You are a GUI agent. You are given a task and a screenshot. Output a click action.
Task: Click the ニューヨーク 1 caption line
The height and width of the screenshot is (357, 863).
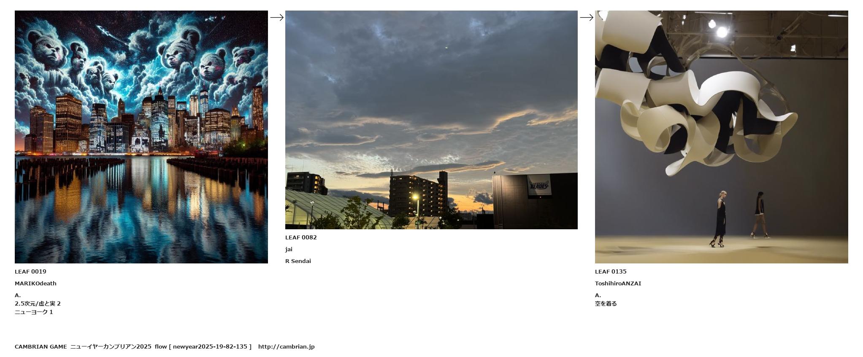click(34, 312)
